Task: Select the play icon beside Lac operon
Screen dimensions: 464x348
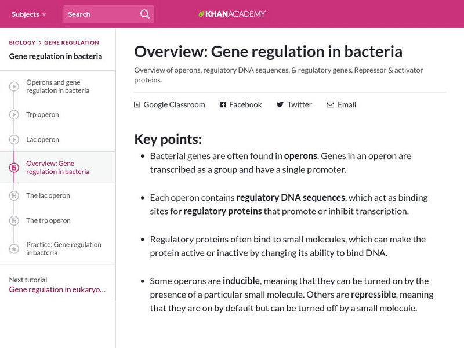Action: click(x=13, y=139)
